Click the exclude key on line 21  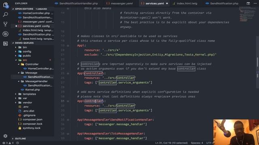click(90, 55)
